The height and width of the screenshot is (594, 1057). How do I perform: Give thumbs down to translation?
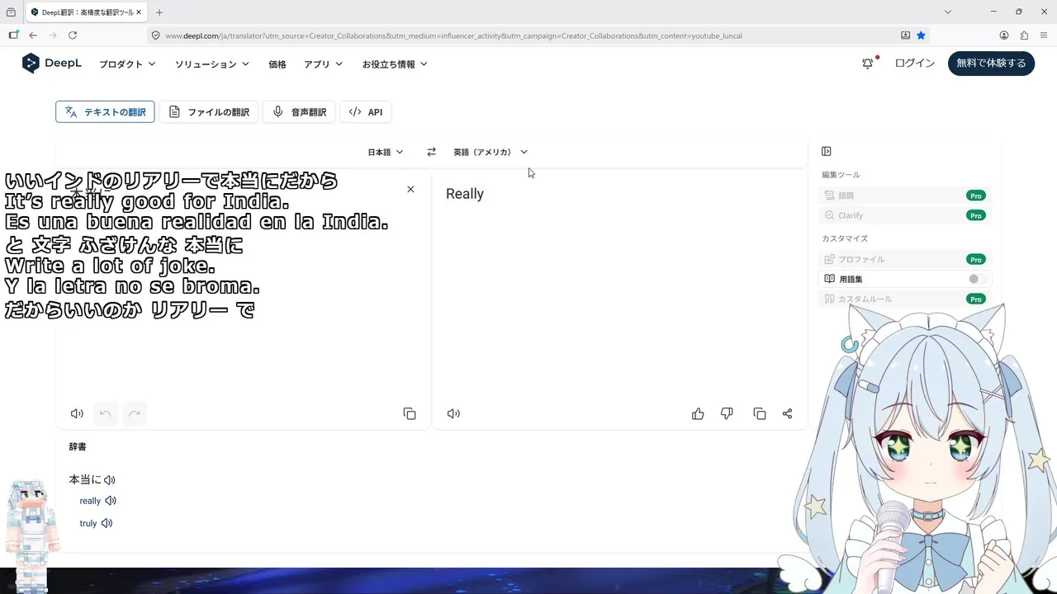tap(727, 413)
